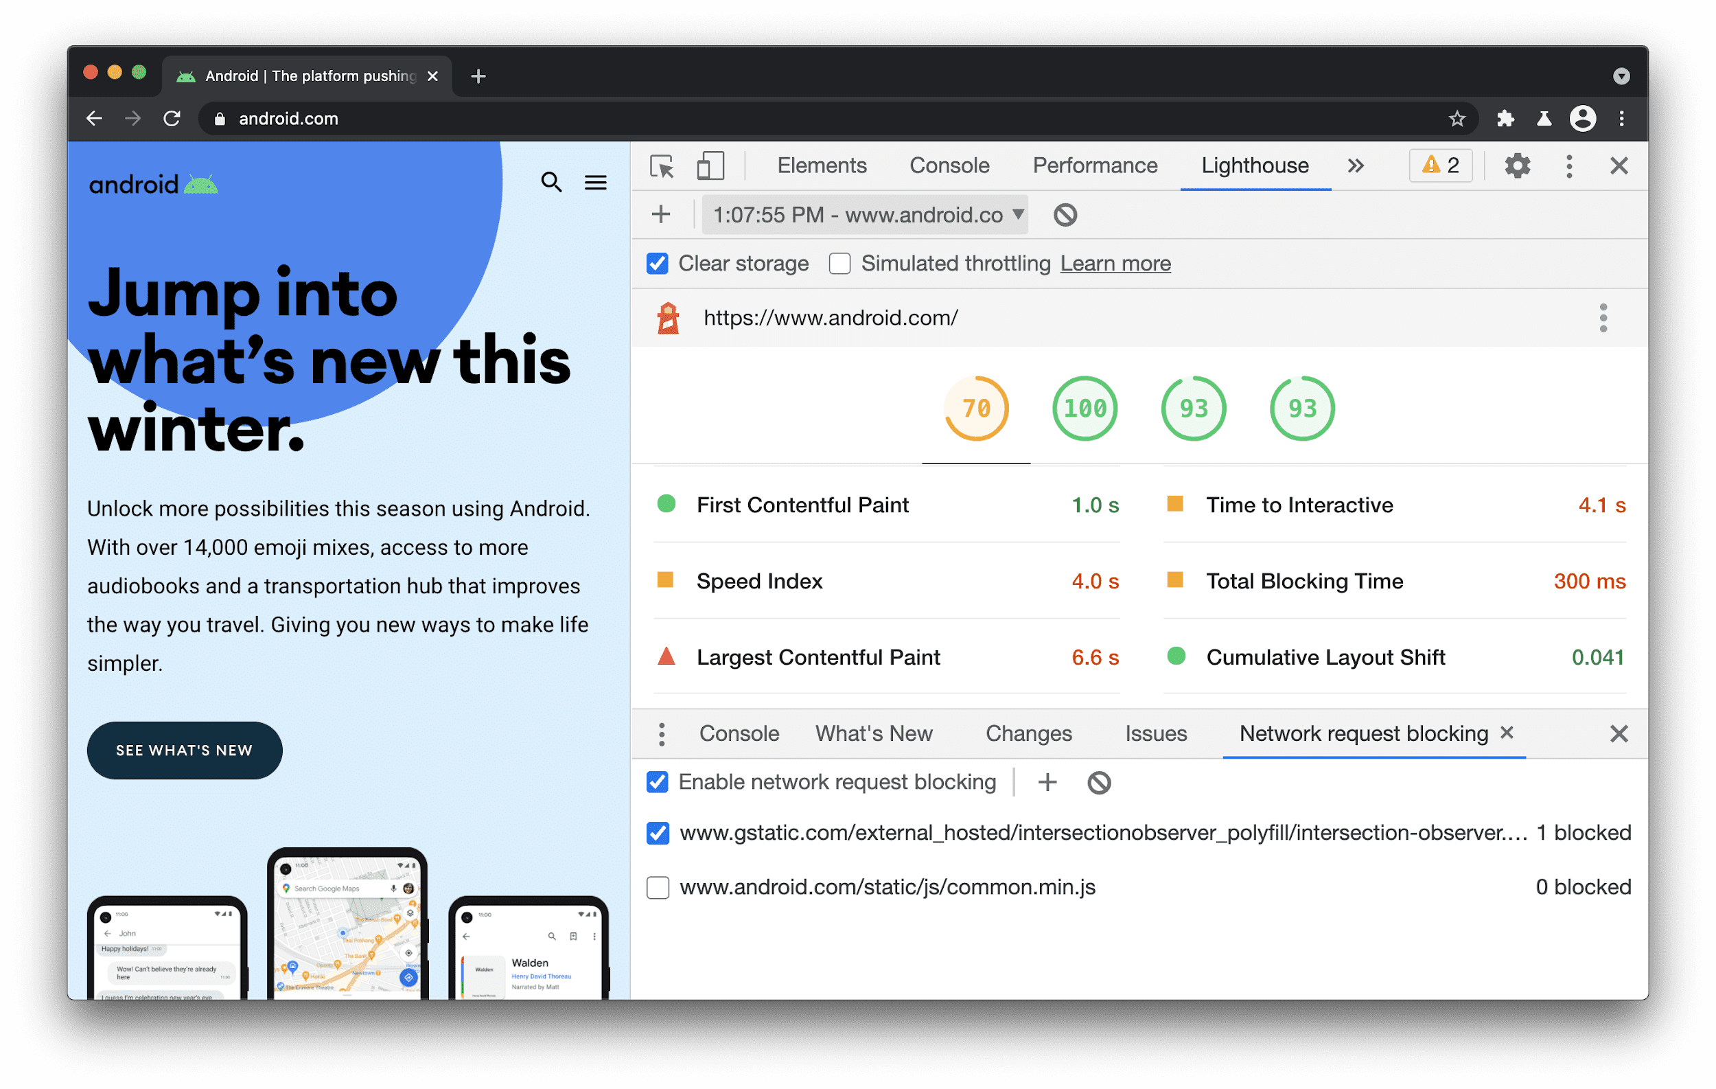This screenshot has height=1089, width=1716.
Task: Click the add new URL pattern icon
Action: 1048,782
